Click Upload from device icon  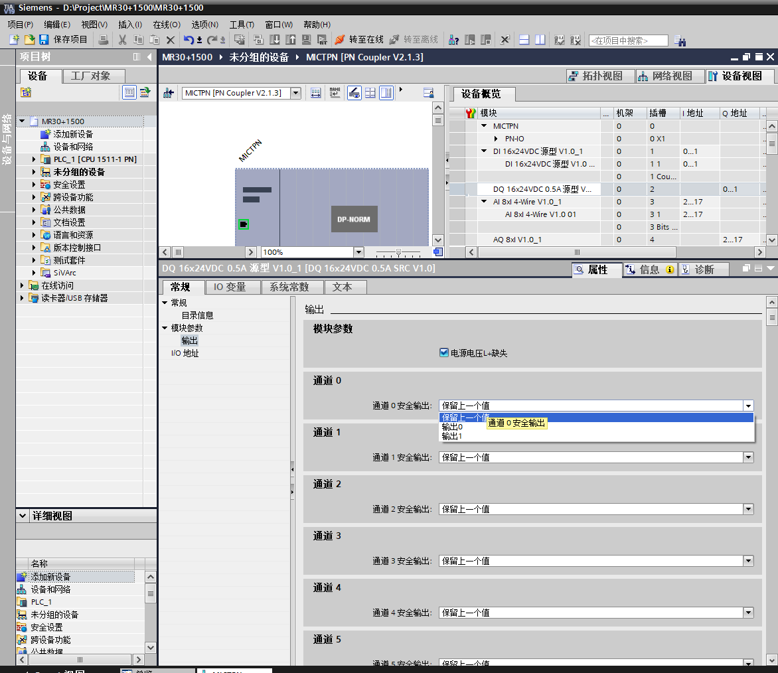[290, 40]
